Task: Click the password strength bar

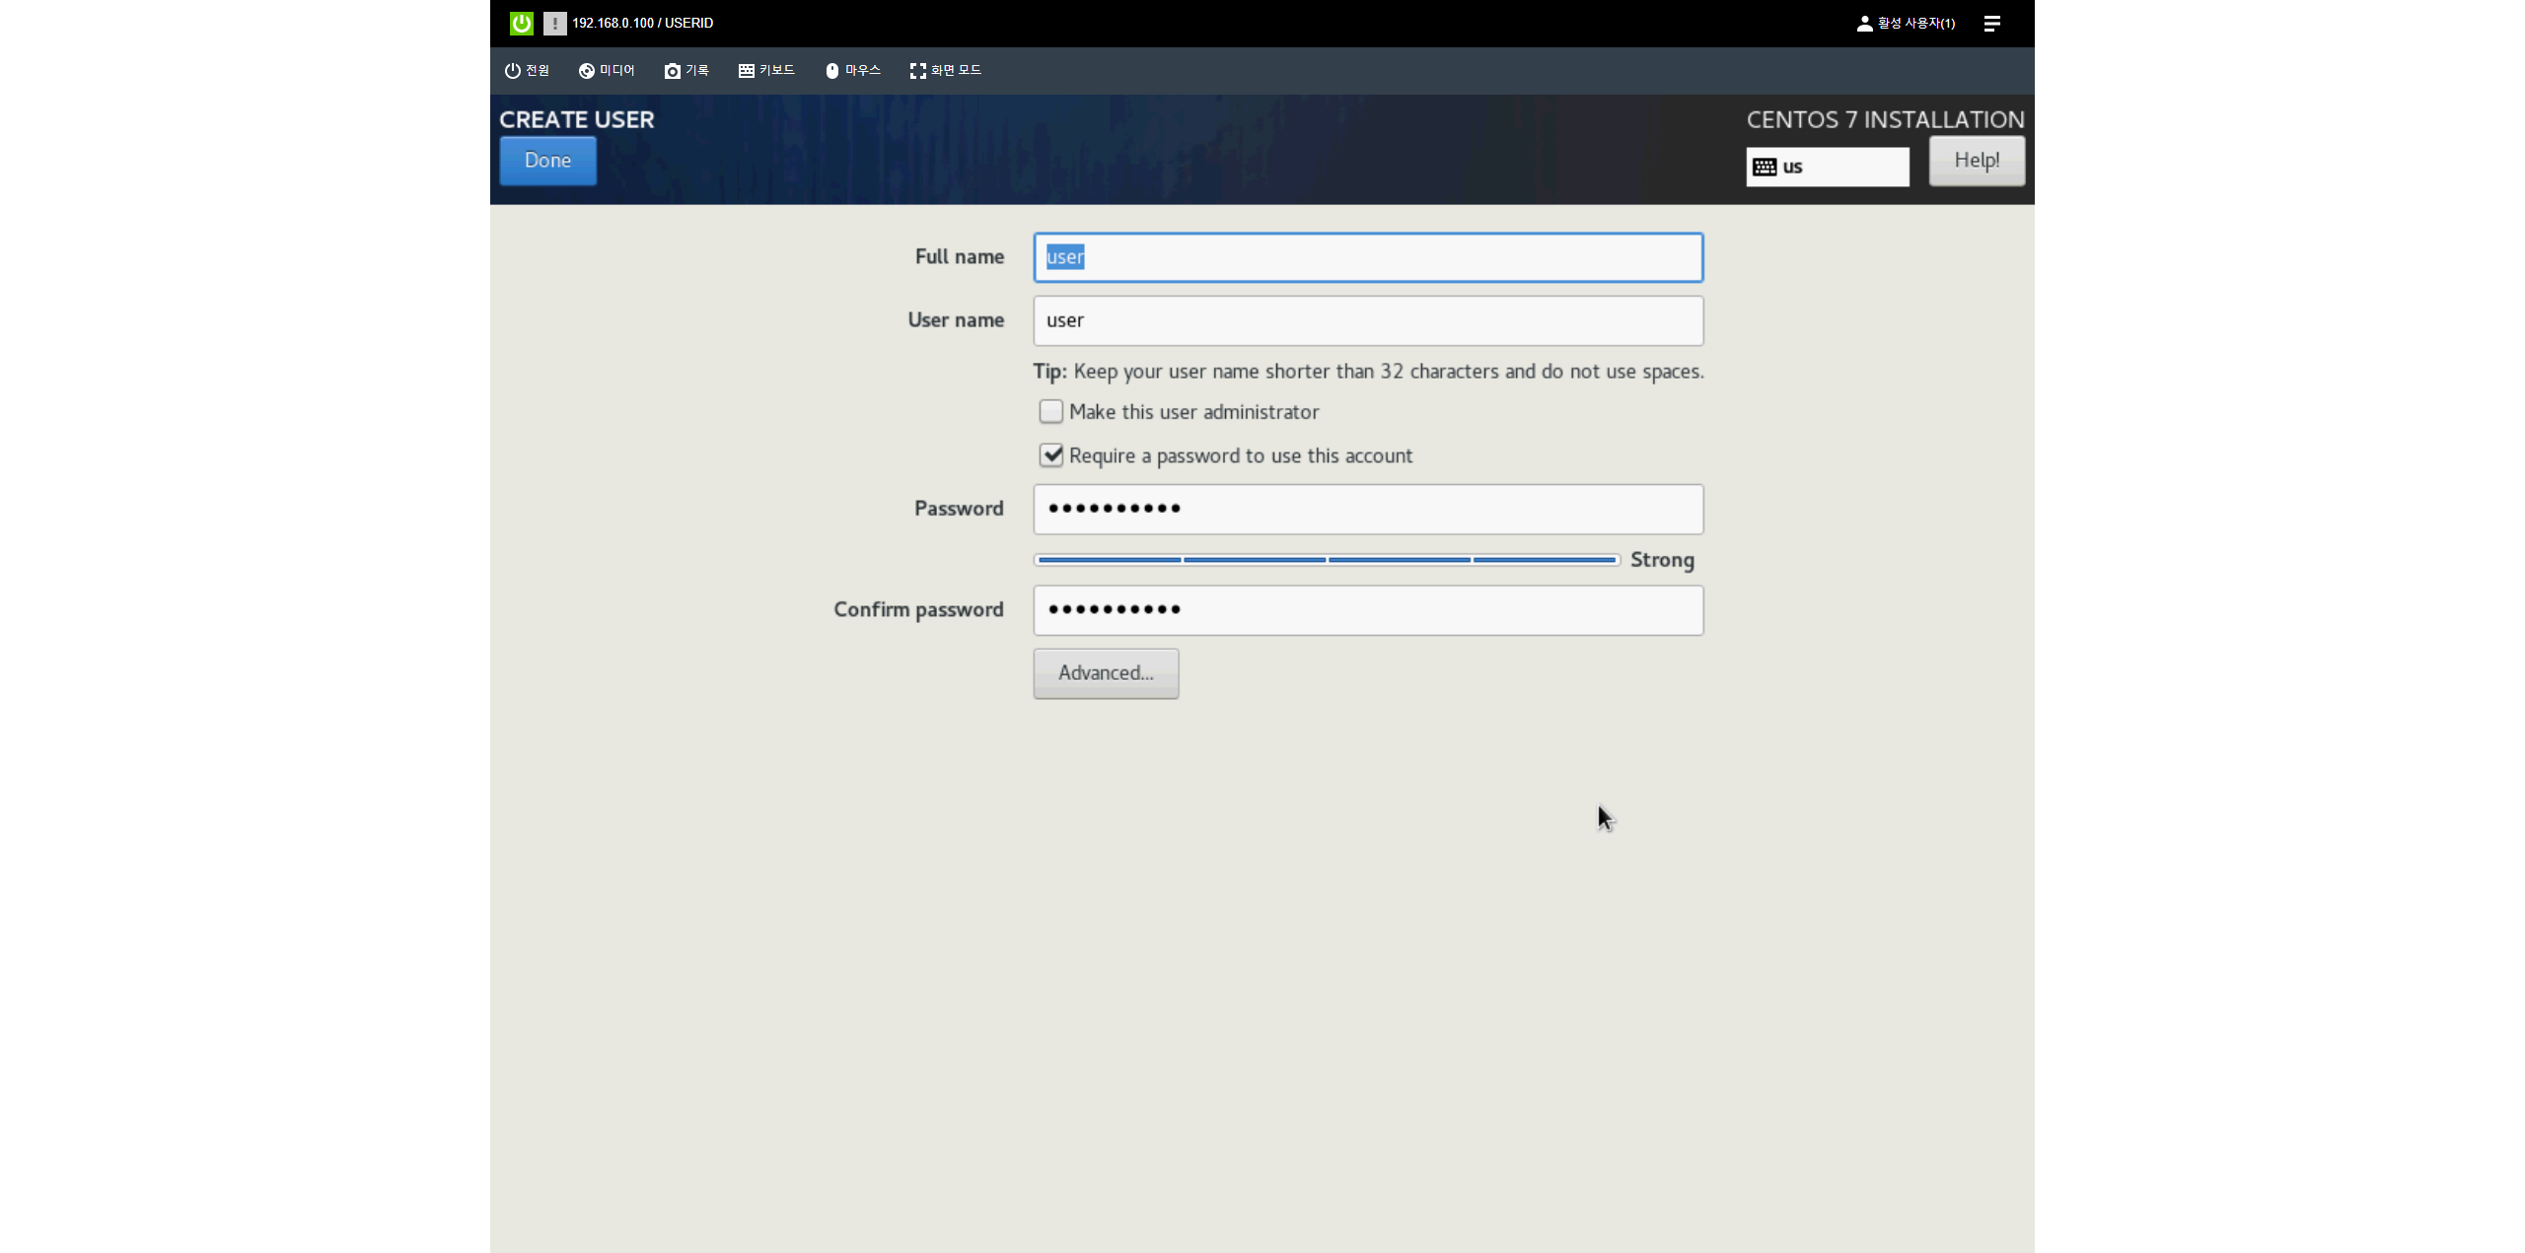Action: [x=1327, y=559]
